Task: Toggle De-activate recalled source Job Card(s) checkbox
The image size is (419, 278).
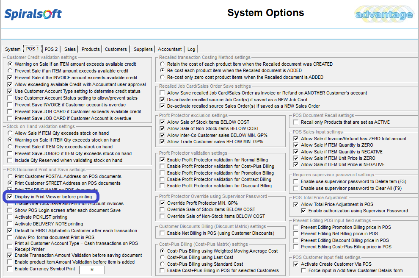Action: coord(162,100)
